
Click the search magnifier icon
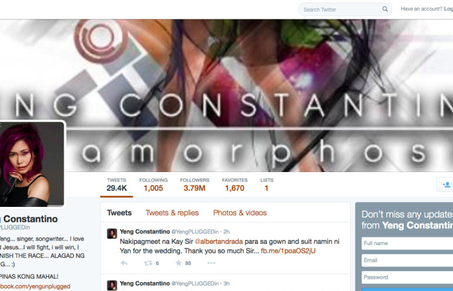(x=385, y=9)
